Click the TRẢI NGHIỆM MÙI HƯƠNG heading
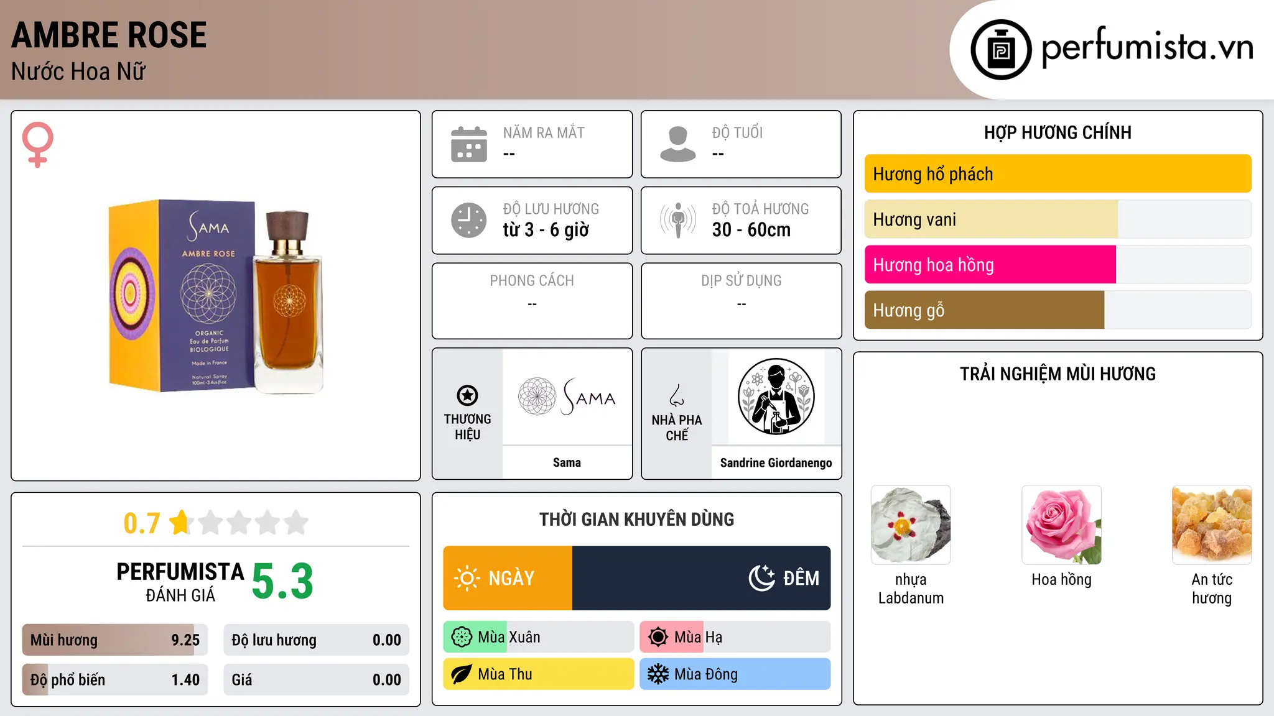This screenshot has width=1274, height=716. coord(1058,374)
